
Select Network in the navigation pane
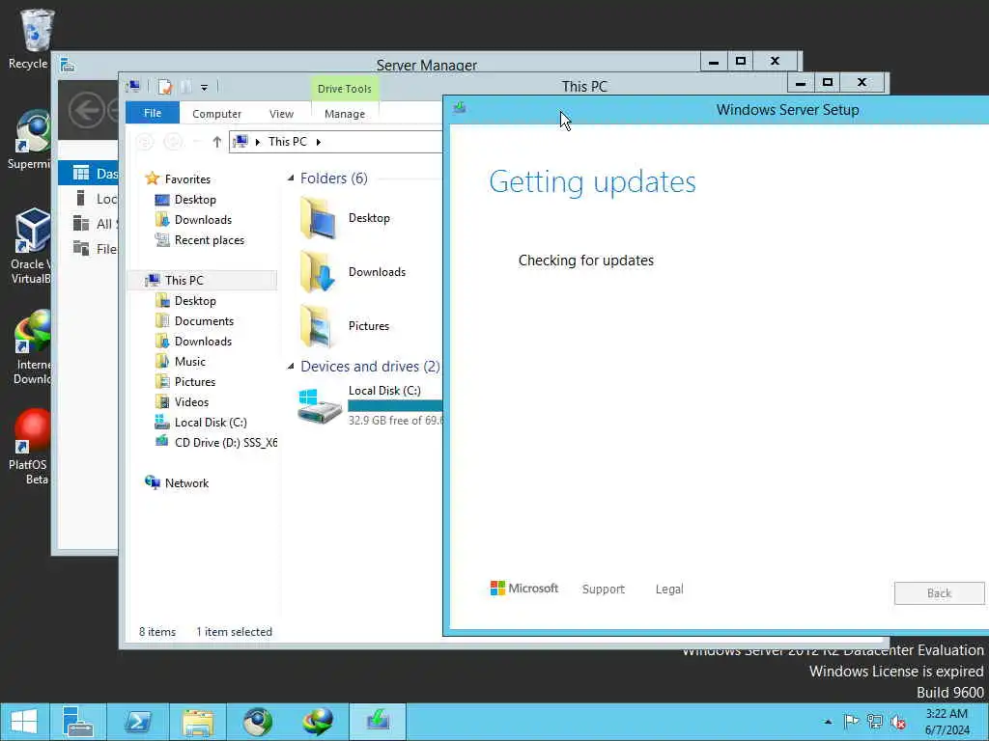coord(186,483)
